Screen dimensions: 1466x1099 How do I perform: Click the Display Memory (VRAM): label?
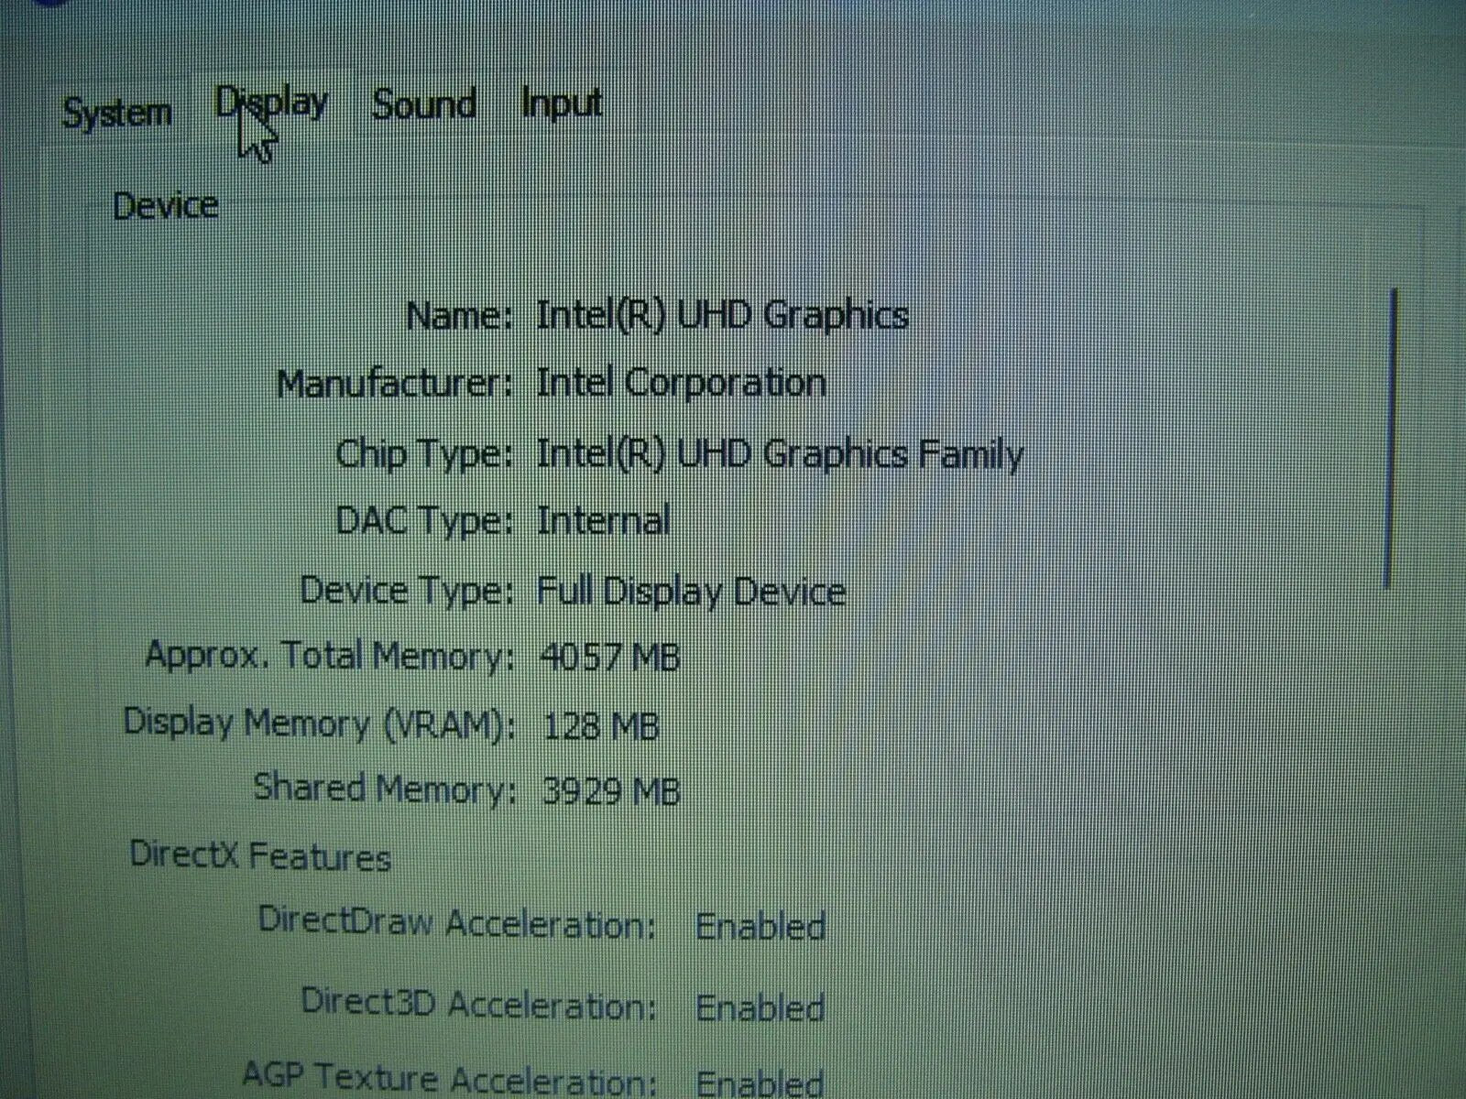pyautogui.click(x=319, y=724)
